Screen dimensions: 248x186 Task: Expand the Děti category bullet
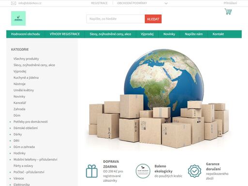[10, 141]
